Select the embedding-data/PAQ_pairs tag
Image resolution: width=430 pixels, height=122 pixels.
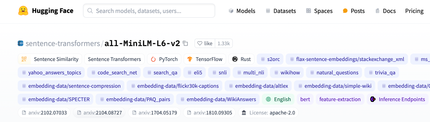pos(135,99)
